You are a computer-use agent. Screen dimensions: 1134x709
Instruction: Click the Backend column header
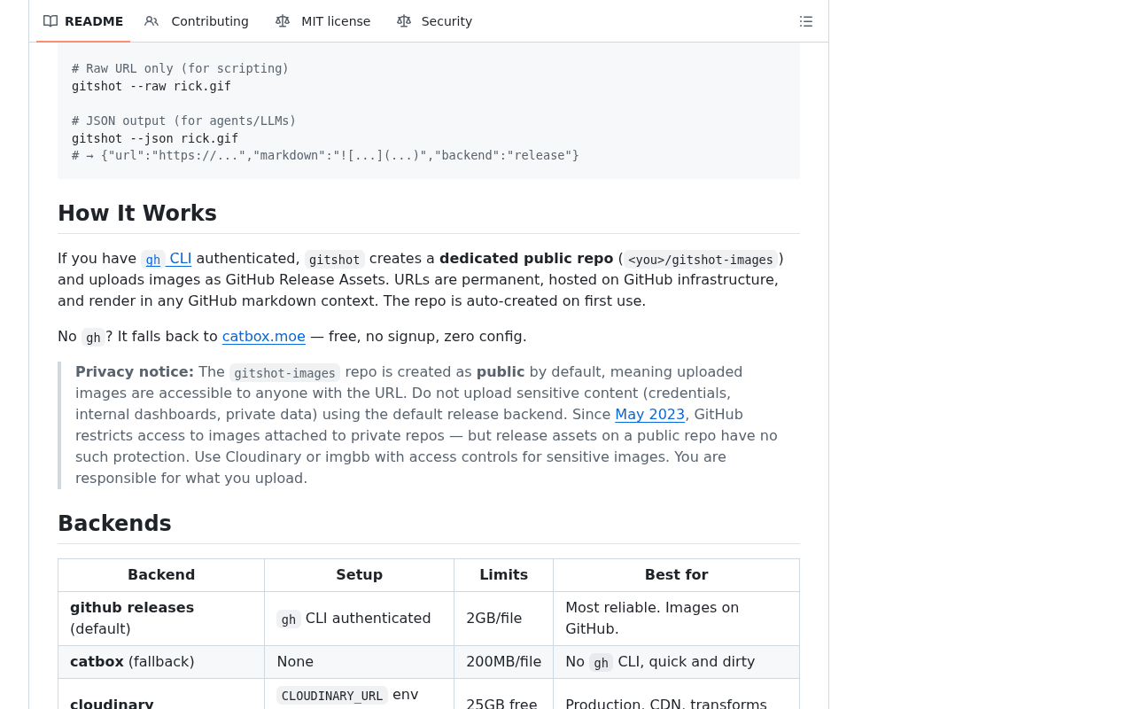[161, 575]
